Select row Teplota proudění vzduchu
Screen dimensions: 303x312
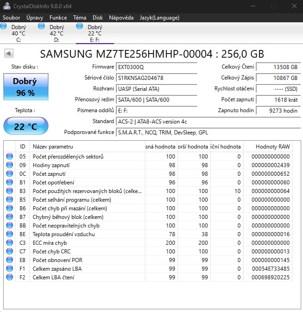(148, 234)
